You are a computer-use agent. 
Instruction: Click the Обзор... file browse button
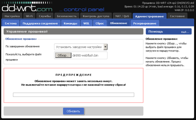[x=63, y=55]
